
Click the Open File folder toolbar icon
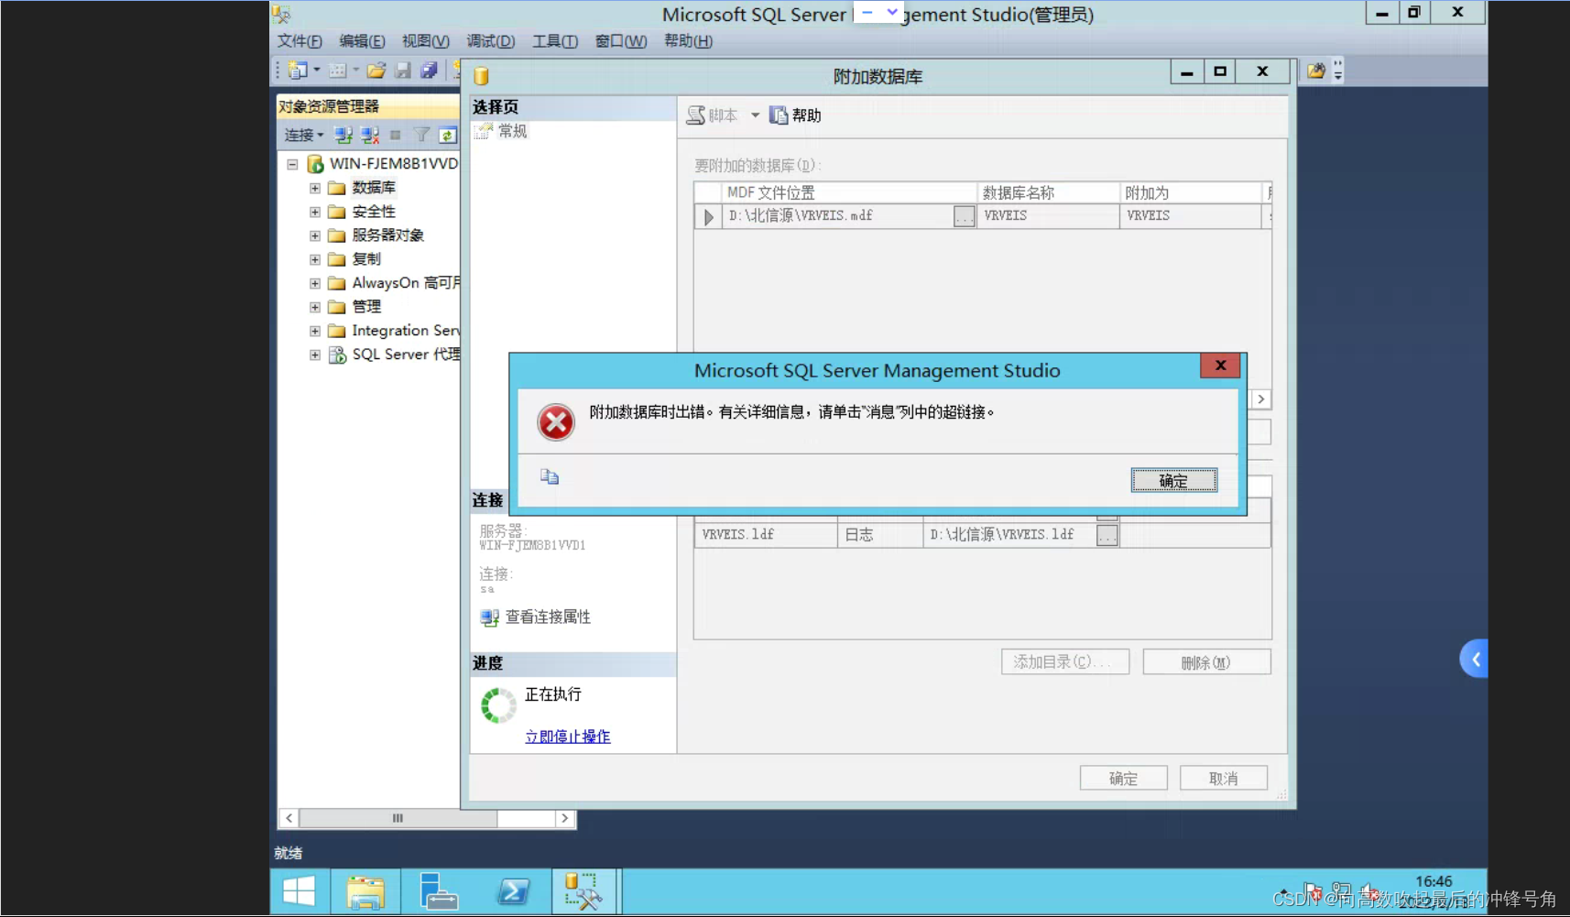coord(376,71)
